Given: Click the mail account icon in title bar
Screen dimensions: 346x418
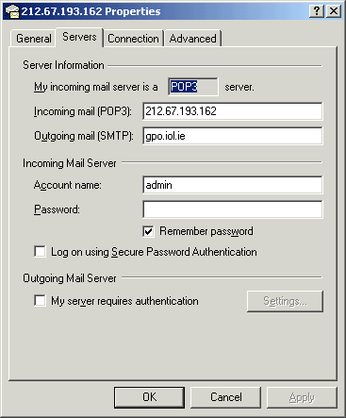Looking at the screenshot, I should pos(12,11).
